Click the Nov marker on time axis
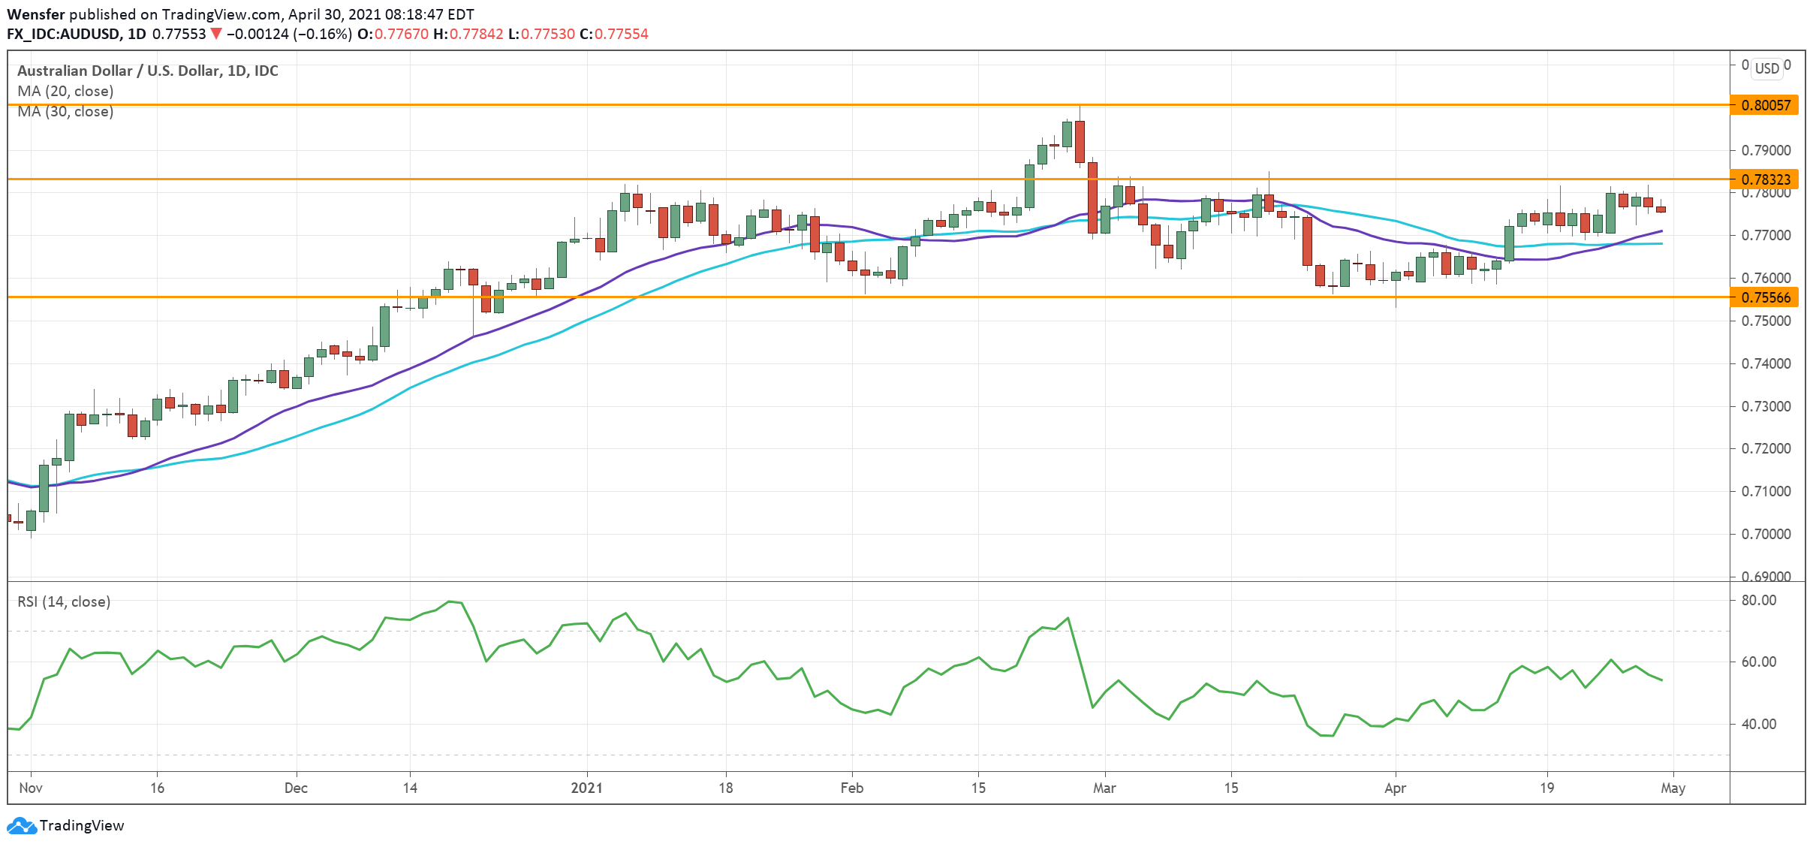The image size is (1813, 847). tap(31, 788)
